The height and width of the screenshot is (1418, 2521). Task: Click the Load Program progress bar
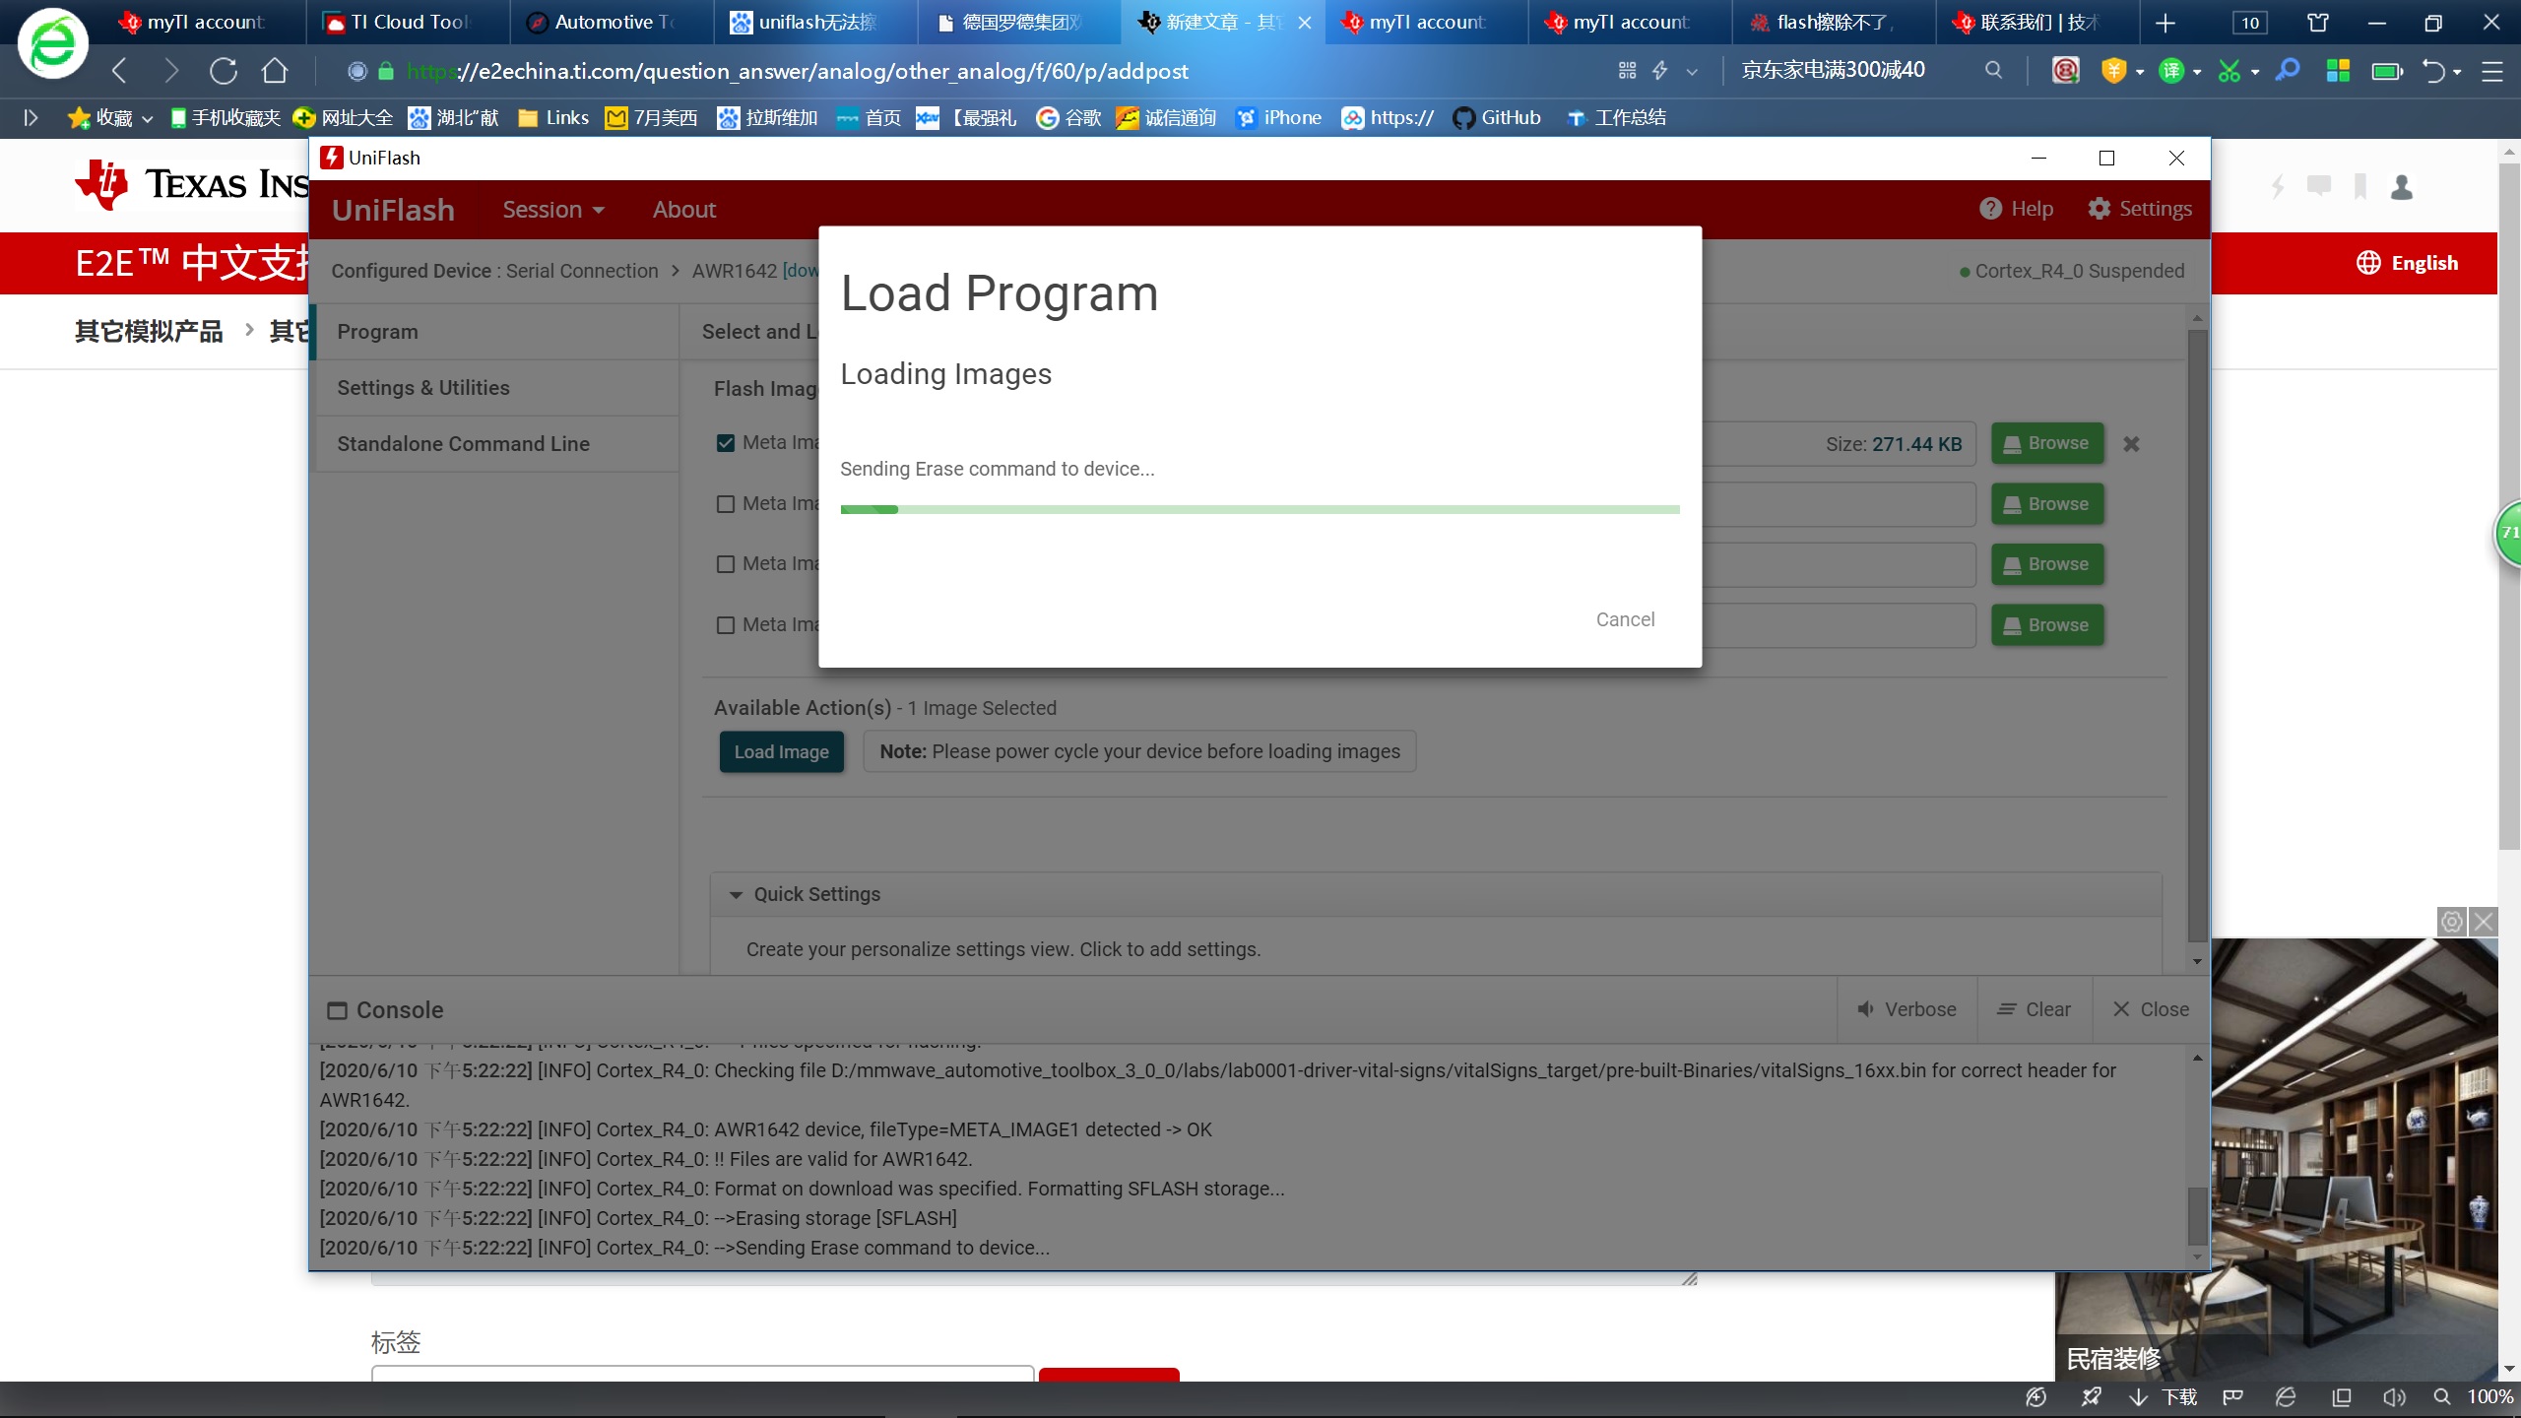(x=1260, y=509)
